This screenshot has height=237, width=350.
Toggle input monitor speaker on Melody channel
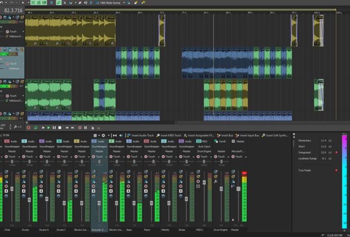click(163, 191)
